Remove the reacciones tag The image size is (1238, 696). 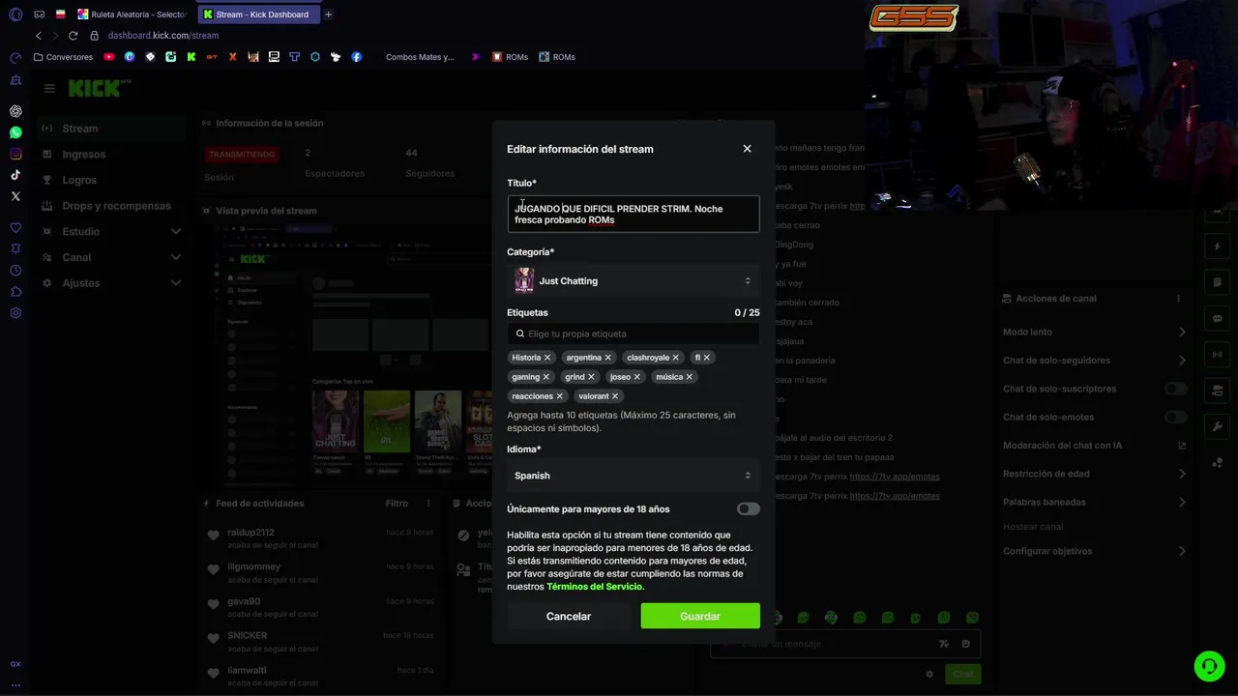coord(560,396)
